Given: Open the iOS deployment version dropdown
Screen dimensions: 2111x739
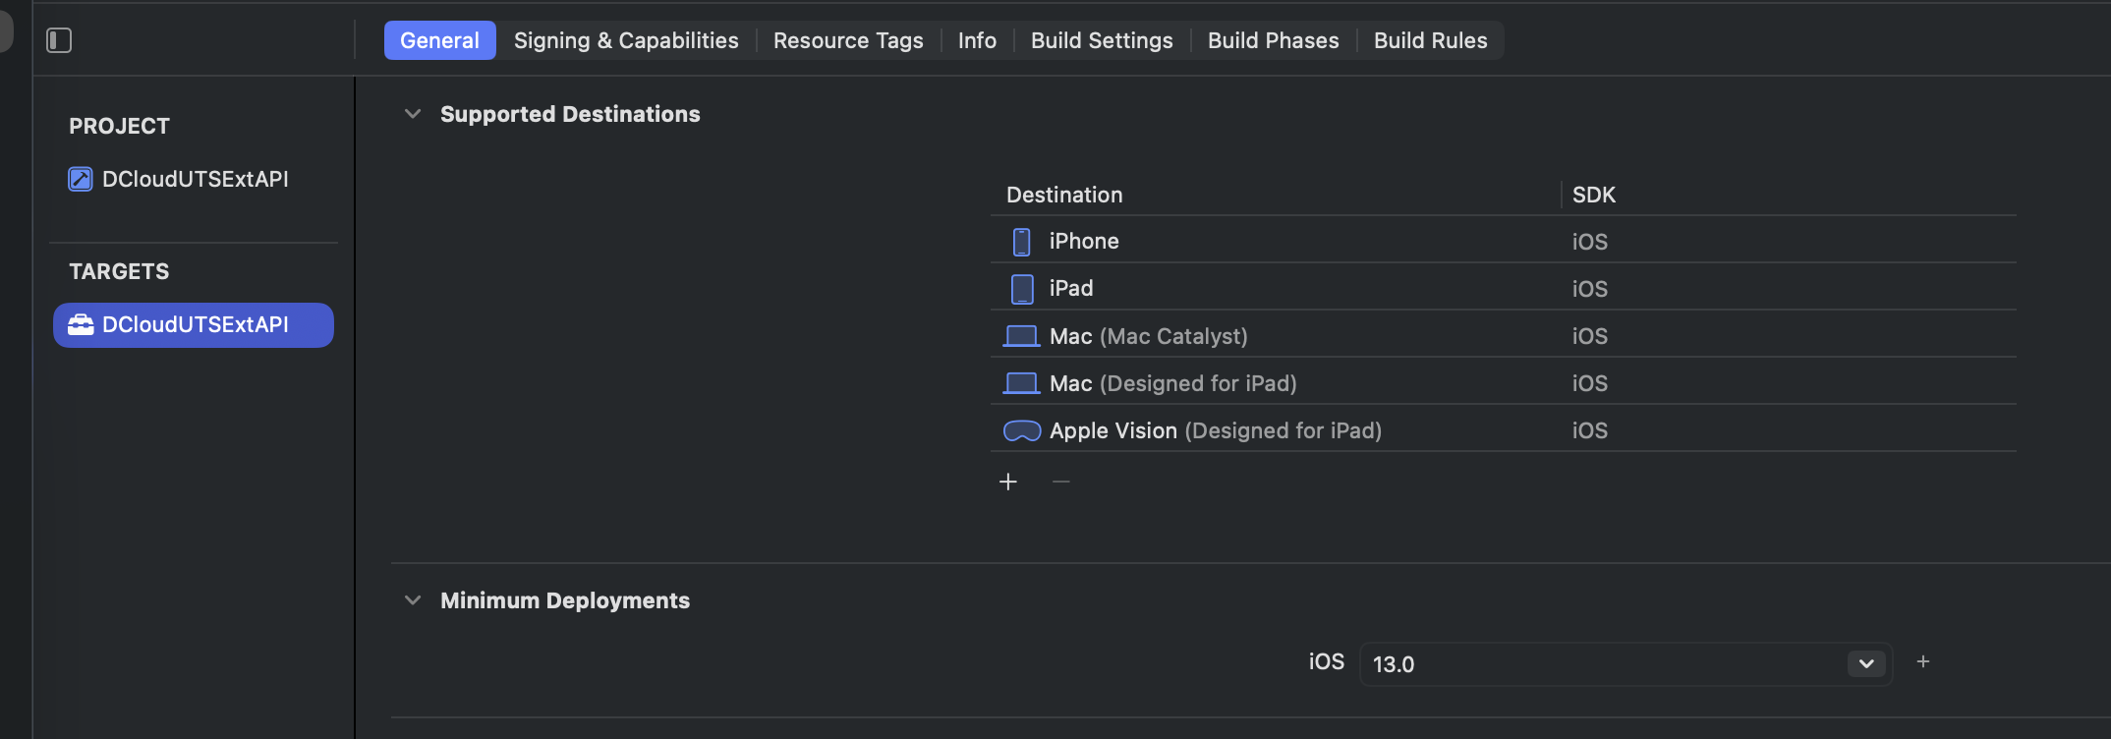Looking at the screenshot, I should (1866, 664).
